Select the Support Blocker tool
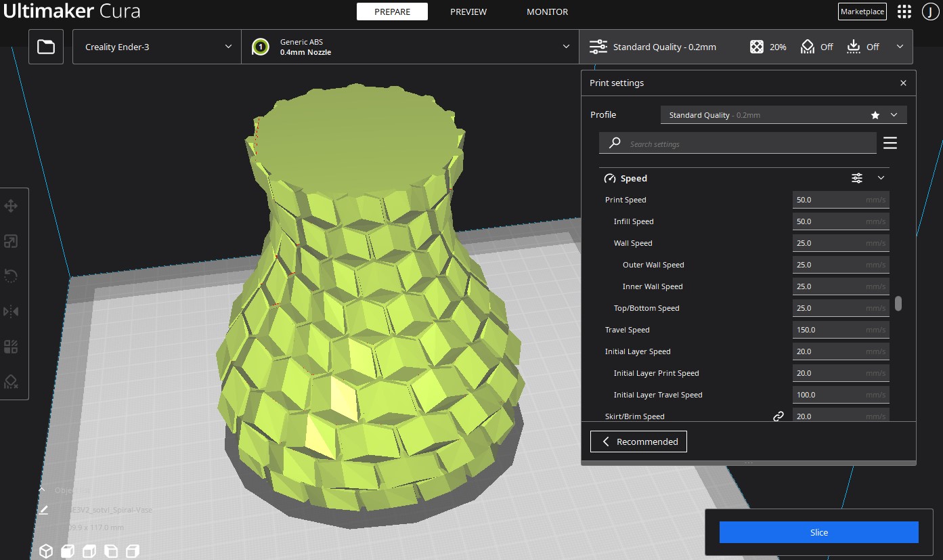Image resolution: width=943 pixels, height=560 pixels. point(11,382)
